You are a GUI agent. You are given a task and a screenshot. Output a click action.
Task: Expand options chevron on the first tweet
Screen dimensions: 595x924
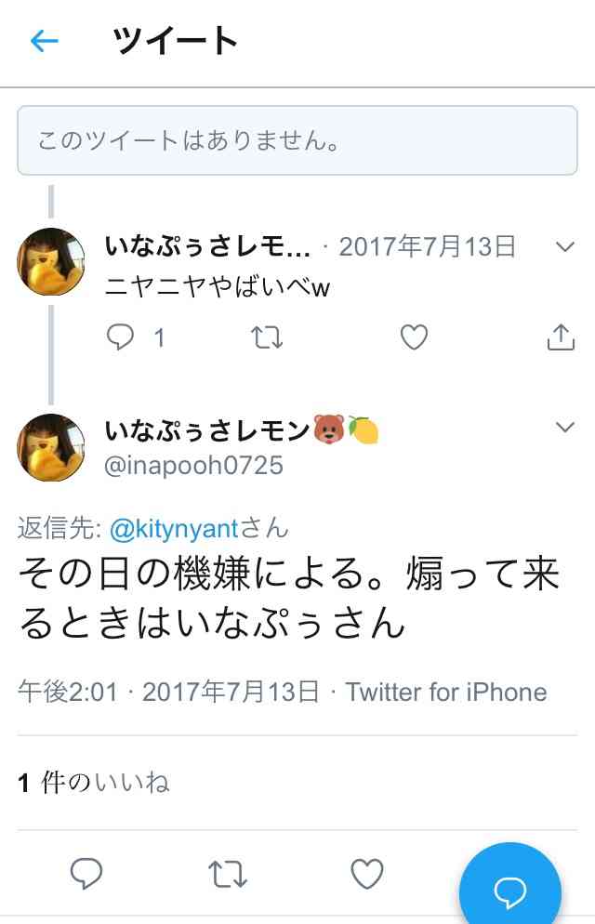(x=564, y=247)
